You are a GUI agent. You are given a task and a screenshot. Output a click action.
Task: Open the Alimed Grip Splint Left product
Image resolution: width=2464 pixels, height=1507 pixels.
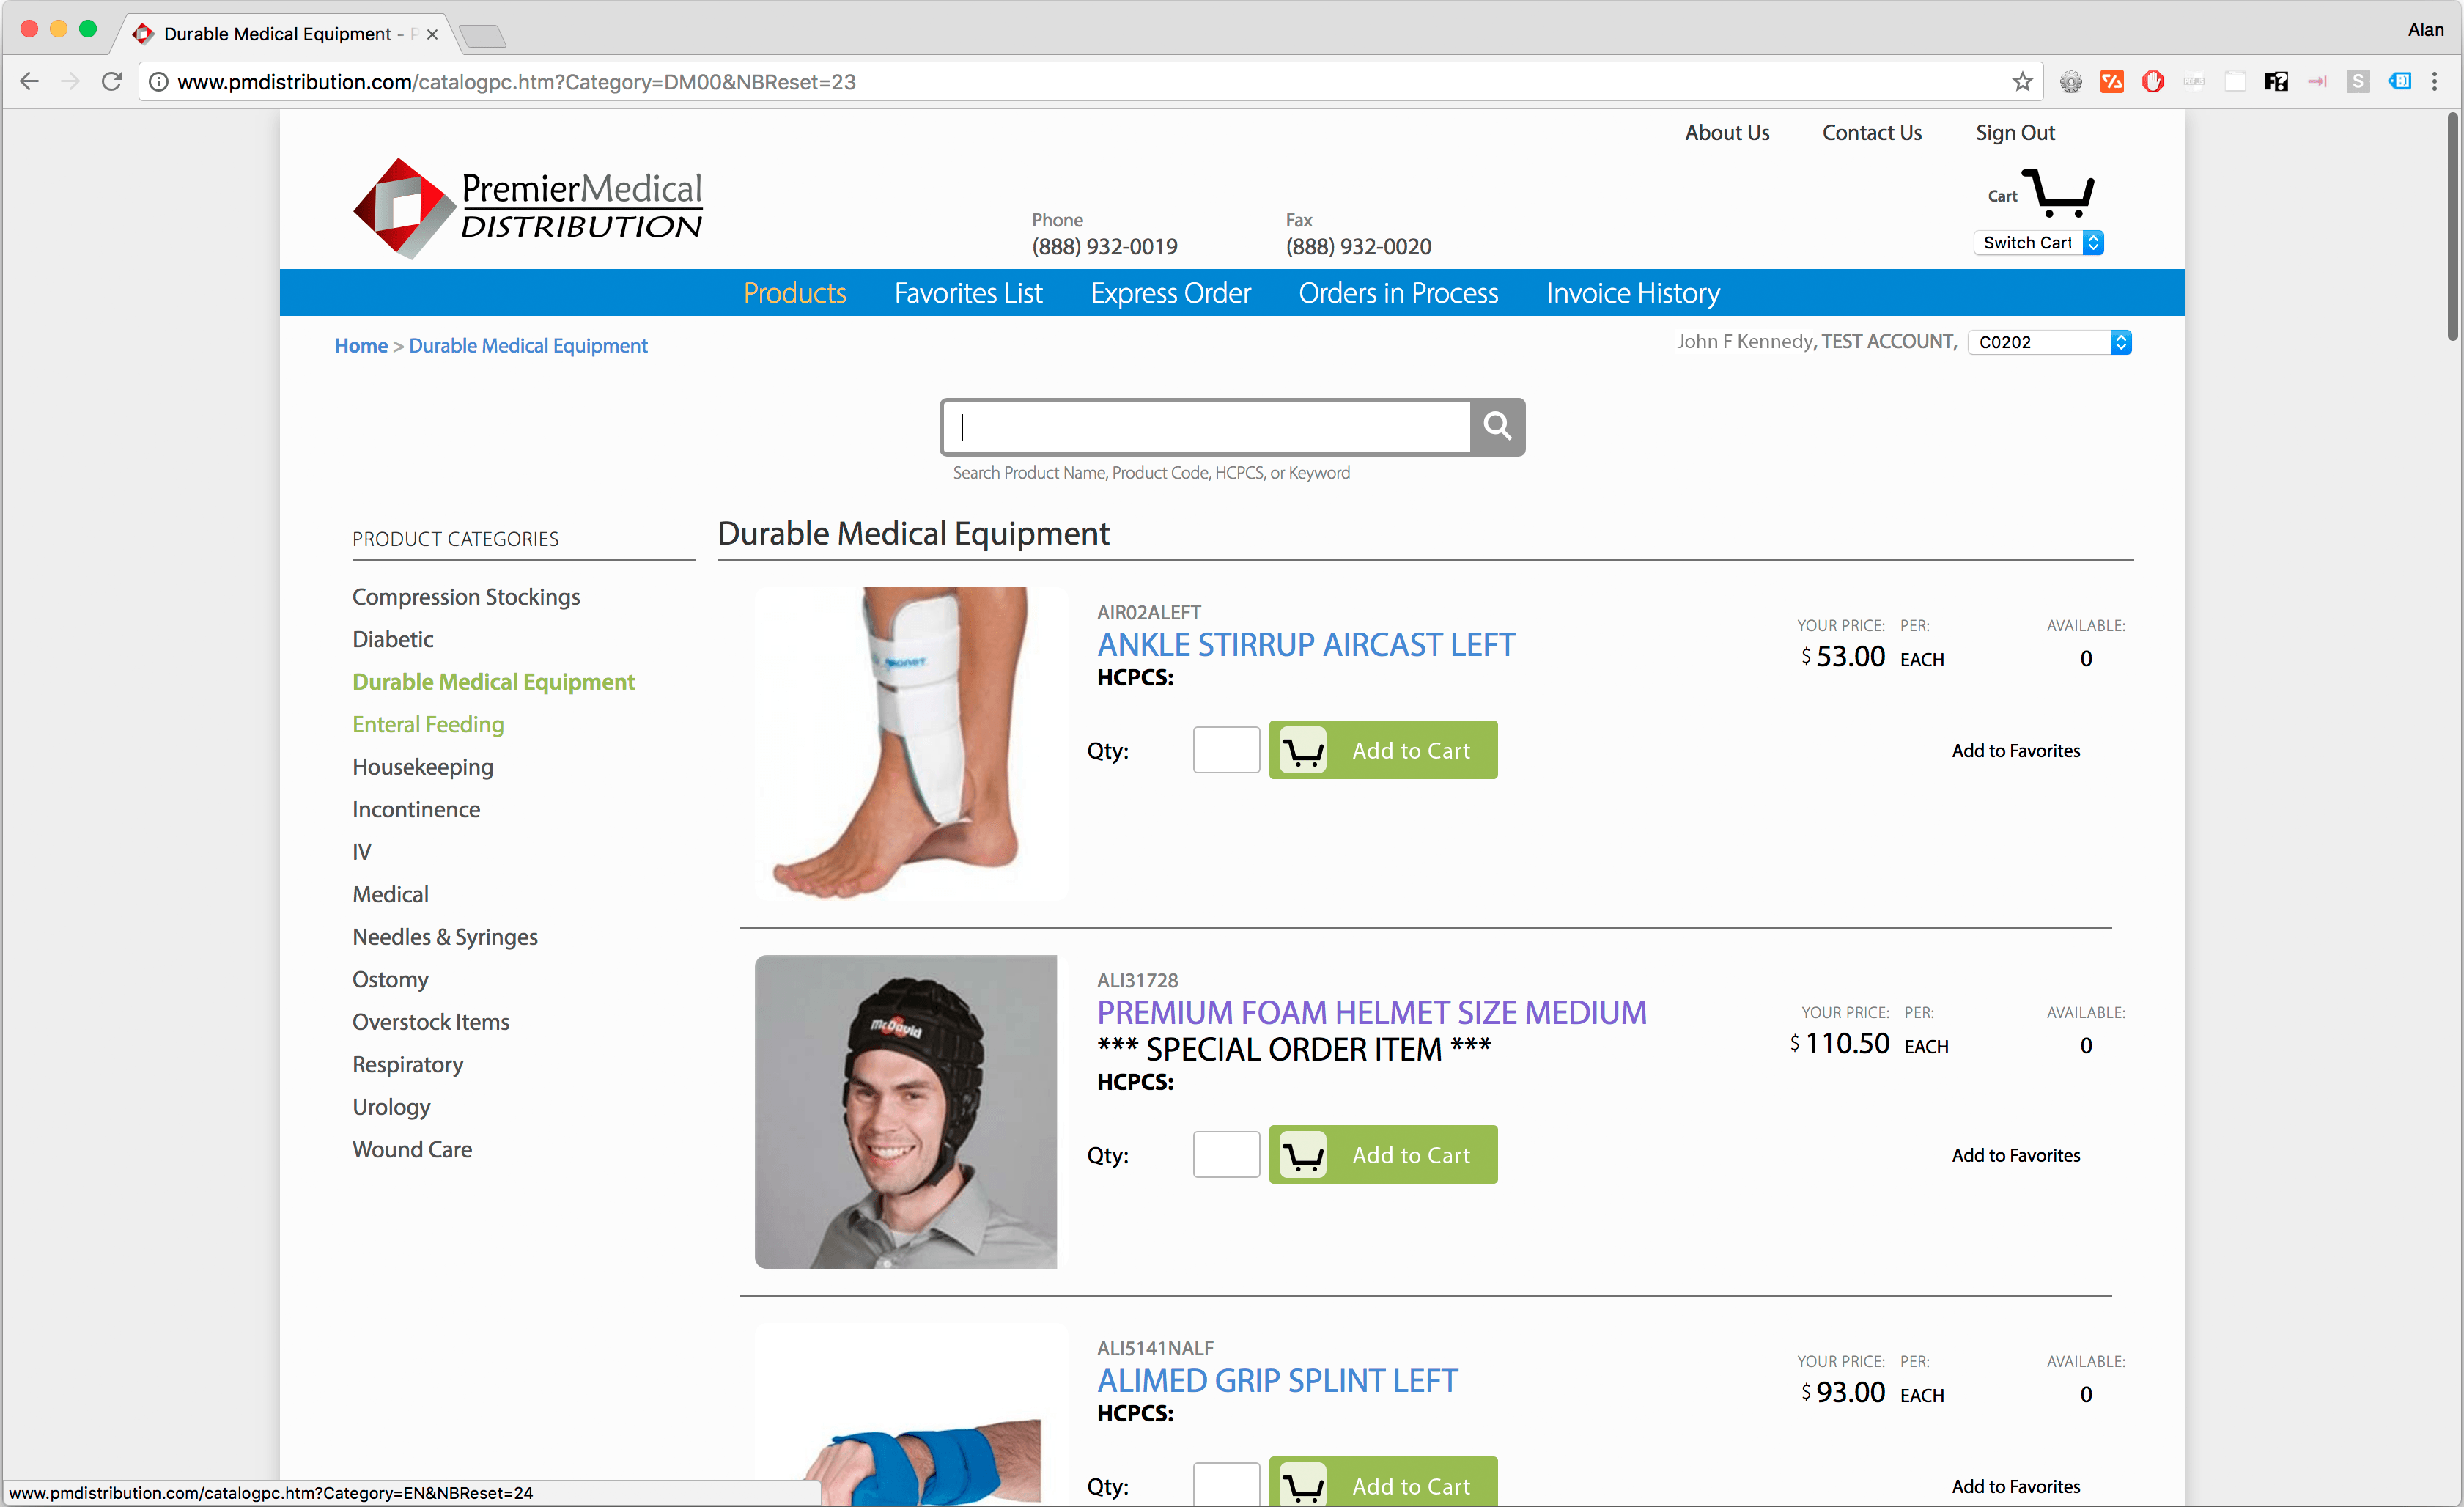(x=1277, y=1381)
